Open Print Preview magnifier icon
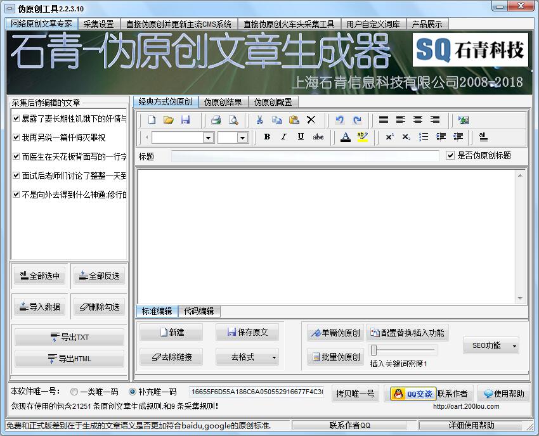Viewport: 539px width, 436px height. pos(233,120)
